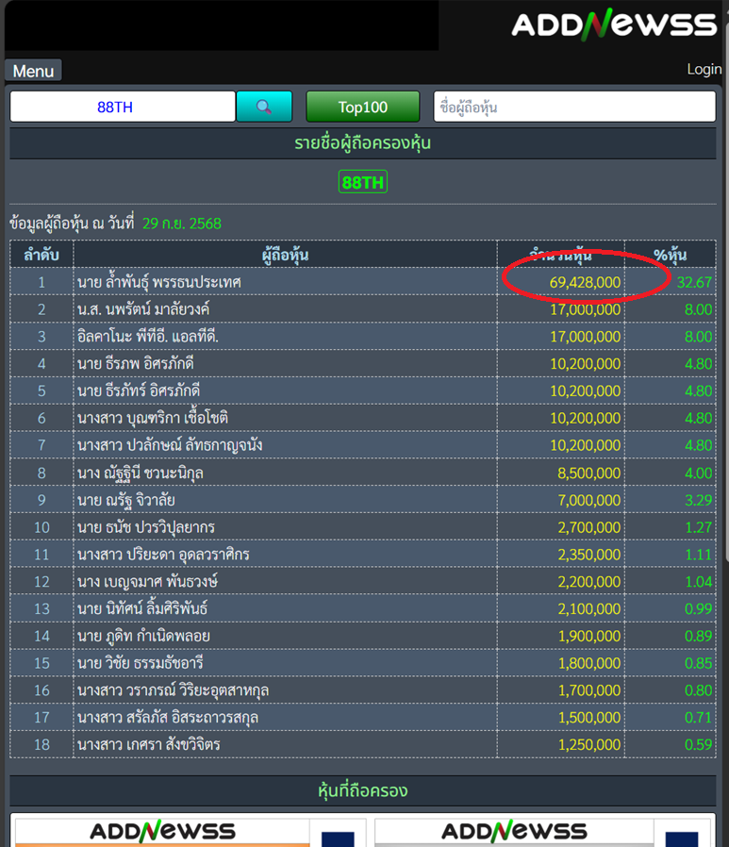Click the green-outlined 88TH stock badge
The width and height of the screenshot is (729, 847).
pos(363,182)
